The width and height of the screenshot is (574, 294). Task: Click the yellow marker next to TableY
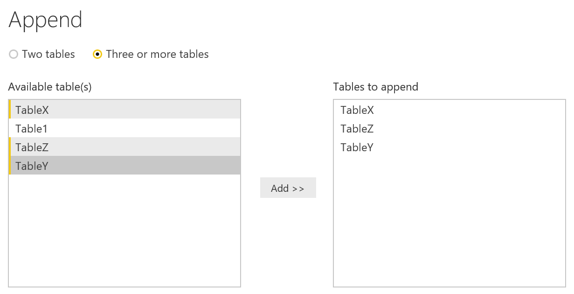(10, 165)
